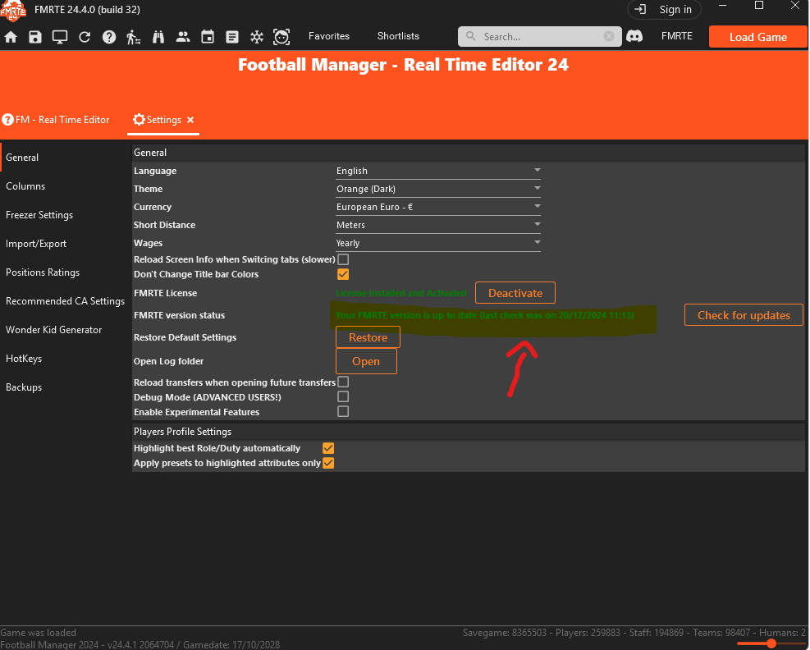This screenshot has height=650, width=810.
Task: Click the binoculars scout icon
Action: pyautogui.click(x=158, y=37)
